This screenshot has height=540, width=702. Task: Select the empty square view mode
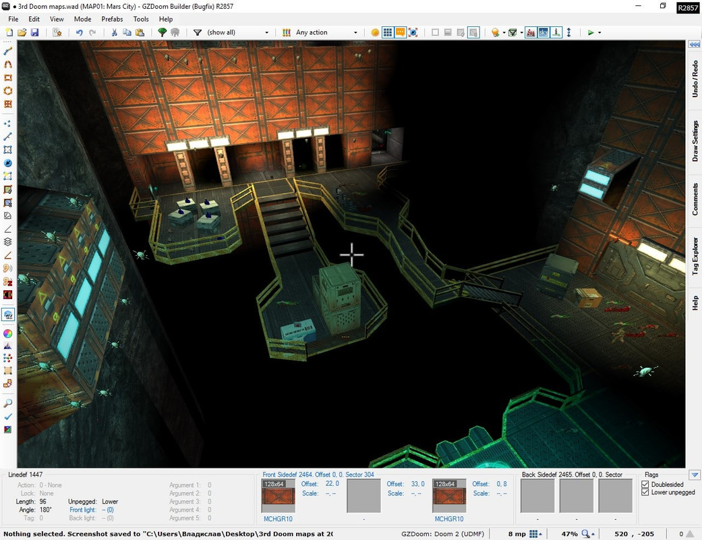click(x=435, y=32)
